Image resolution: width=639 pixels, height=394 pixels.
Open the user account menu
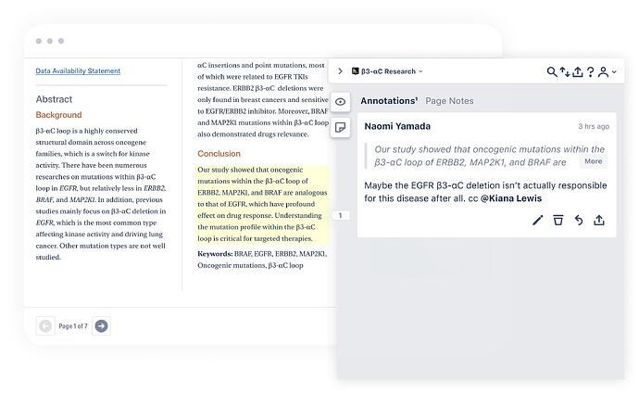click(x=607, y=71)
